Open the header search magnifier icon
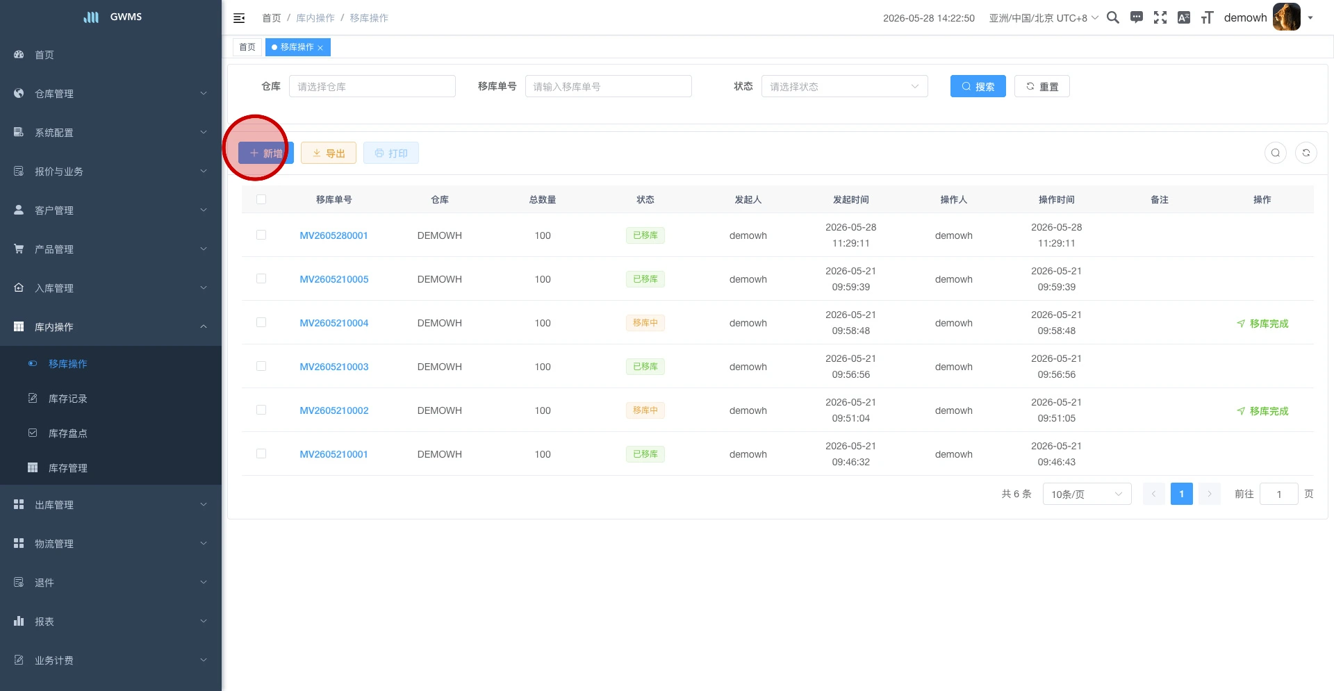Screen dimensions: 1334x691 pos(1113,17)
